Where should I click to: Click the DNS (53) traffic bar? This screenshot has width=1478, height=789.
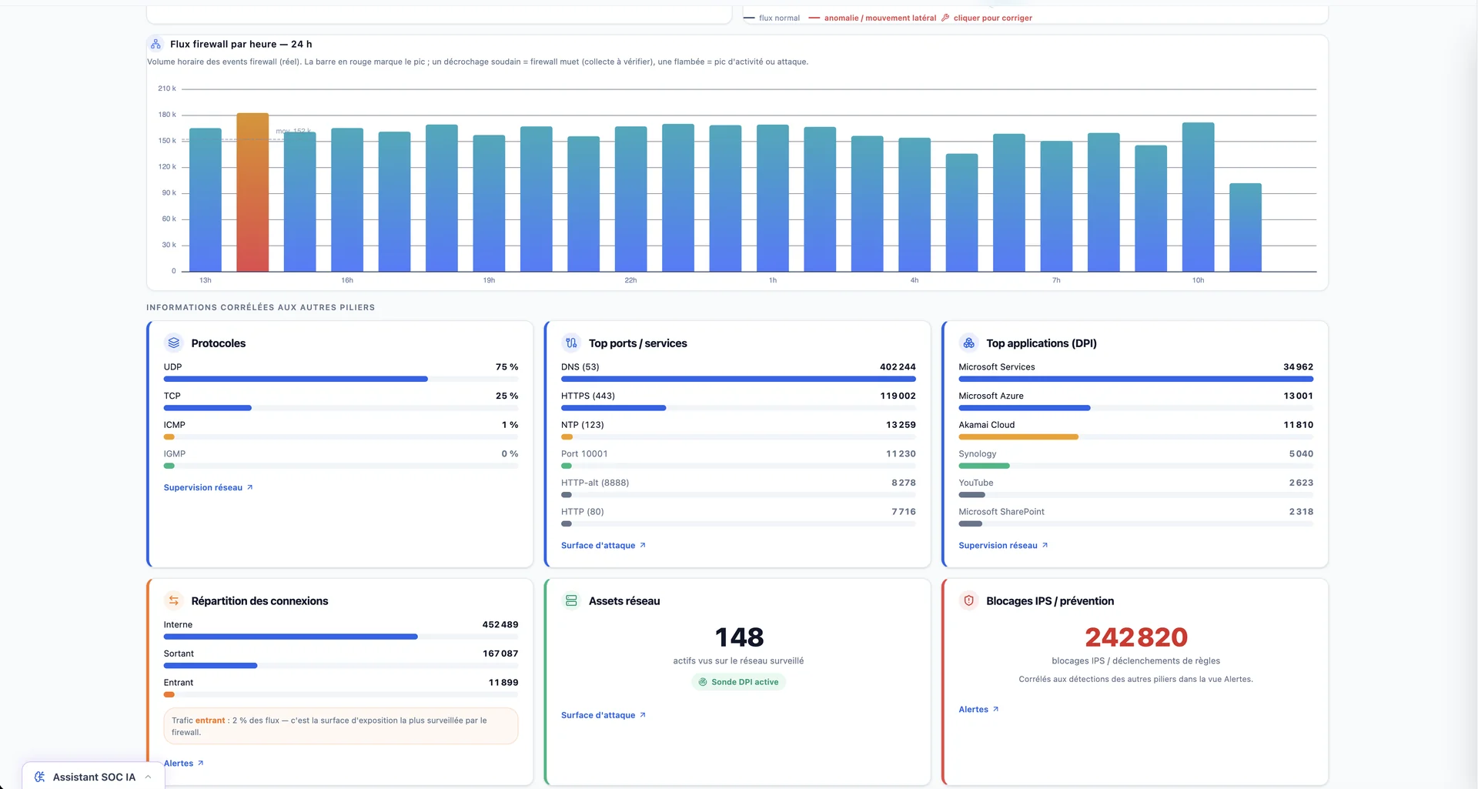pos(738,379)
